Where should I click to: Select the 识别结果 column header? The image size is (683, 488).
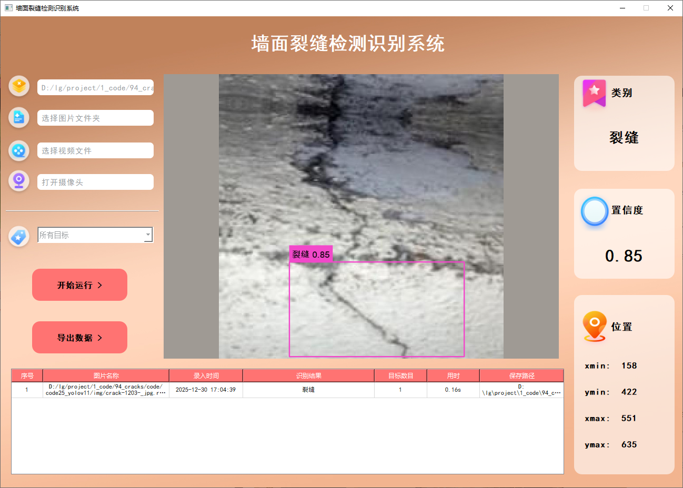coord(308,375)
